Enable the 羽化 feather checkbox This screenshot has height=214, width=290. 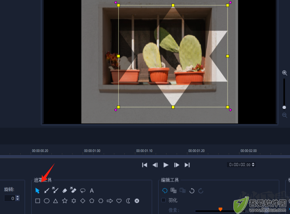[163, 200]
